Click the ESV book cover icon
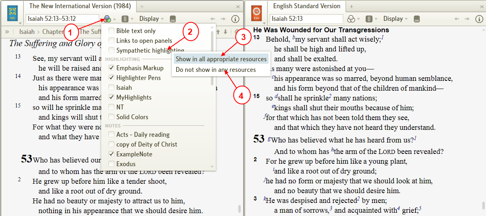 257,13
